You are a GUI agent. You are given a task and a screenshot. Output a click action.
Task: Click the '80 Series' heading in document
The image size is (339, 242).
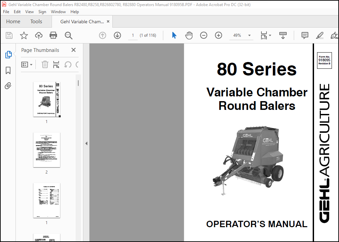pos(257,69)
